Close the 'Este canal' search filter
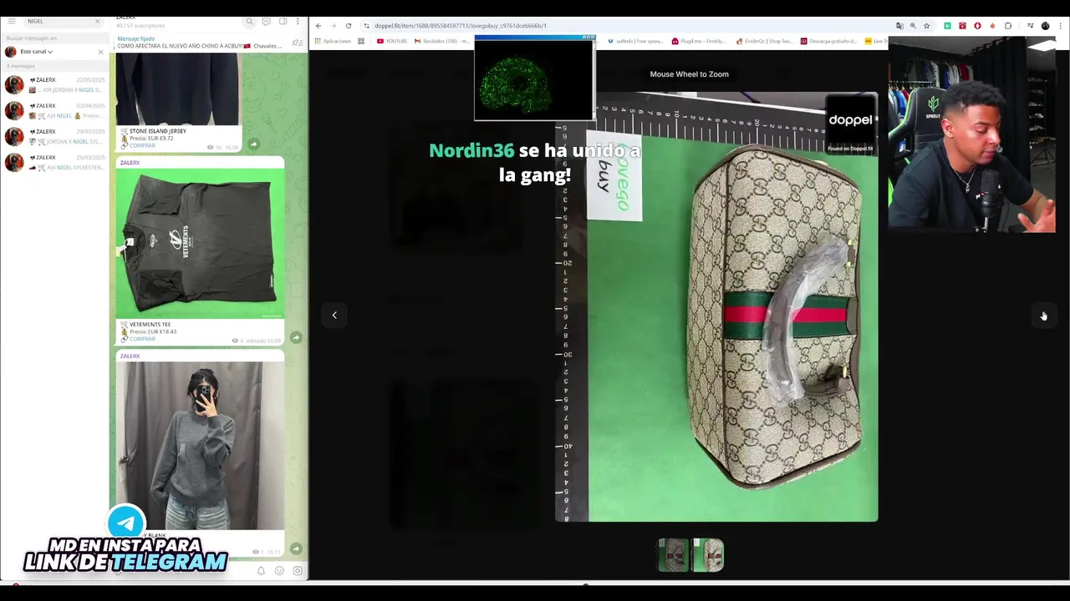 coord(100,52)
